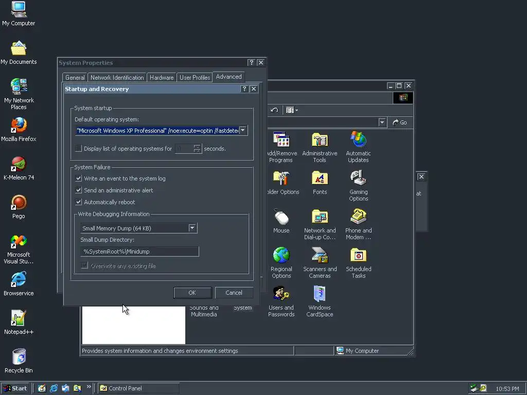Click the seconds number input field

184,149
